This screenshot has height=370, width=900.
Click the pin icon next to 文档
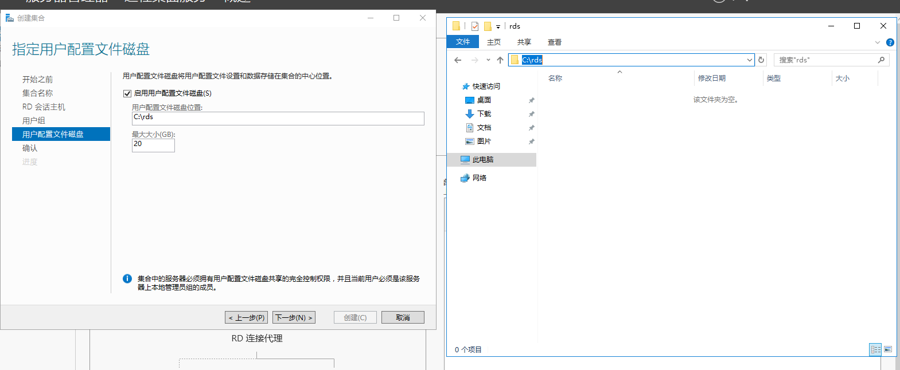pyautogui.click(x=531, y=128)
